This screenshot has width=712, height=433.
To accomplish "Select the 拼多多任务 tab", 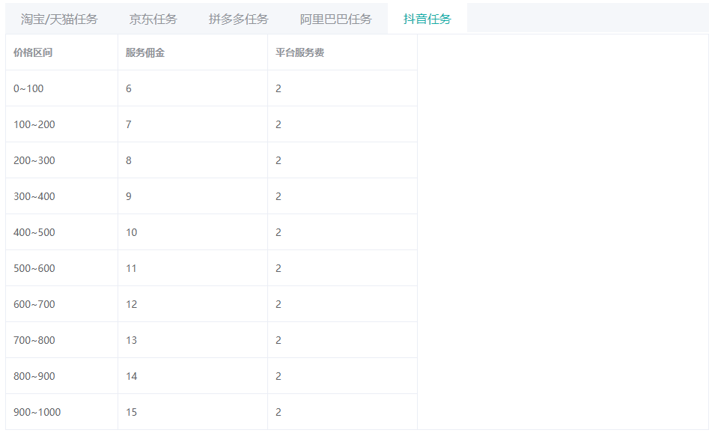I will tap(238, 19).
